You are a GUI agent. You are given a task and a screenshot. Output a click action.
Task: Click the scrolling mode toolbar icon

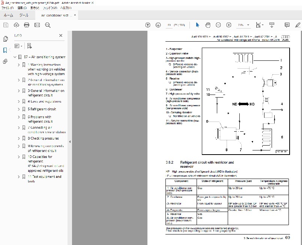click(272, 25)
